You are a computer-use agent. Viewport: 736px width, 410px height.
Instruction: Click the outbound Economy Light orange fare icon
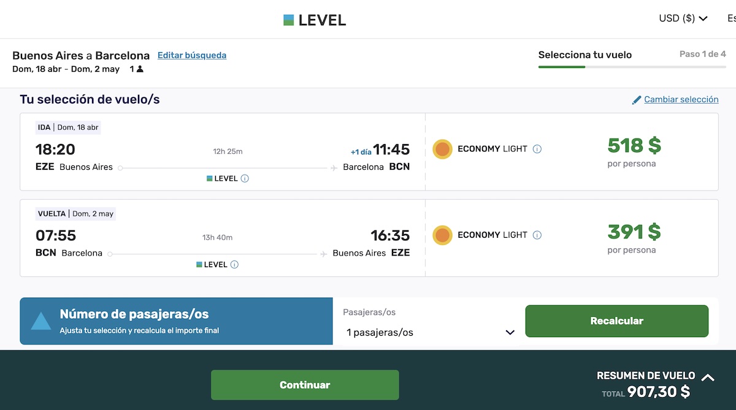pos(442,149)
